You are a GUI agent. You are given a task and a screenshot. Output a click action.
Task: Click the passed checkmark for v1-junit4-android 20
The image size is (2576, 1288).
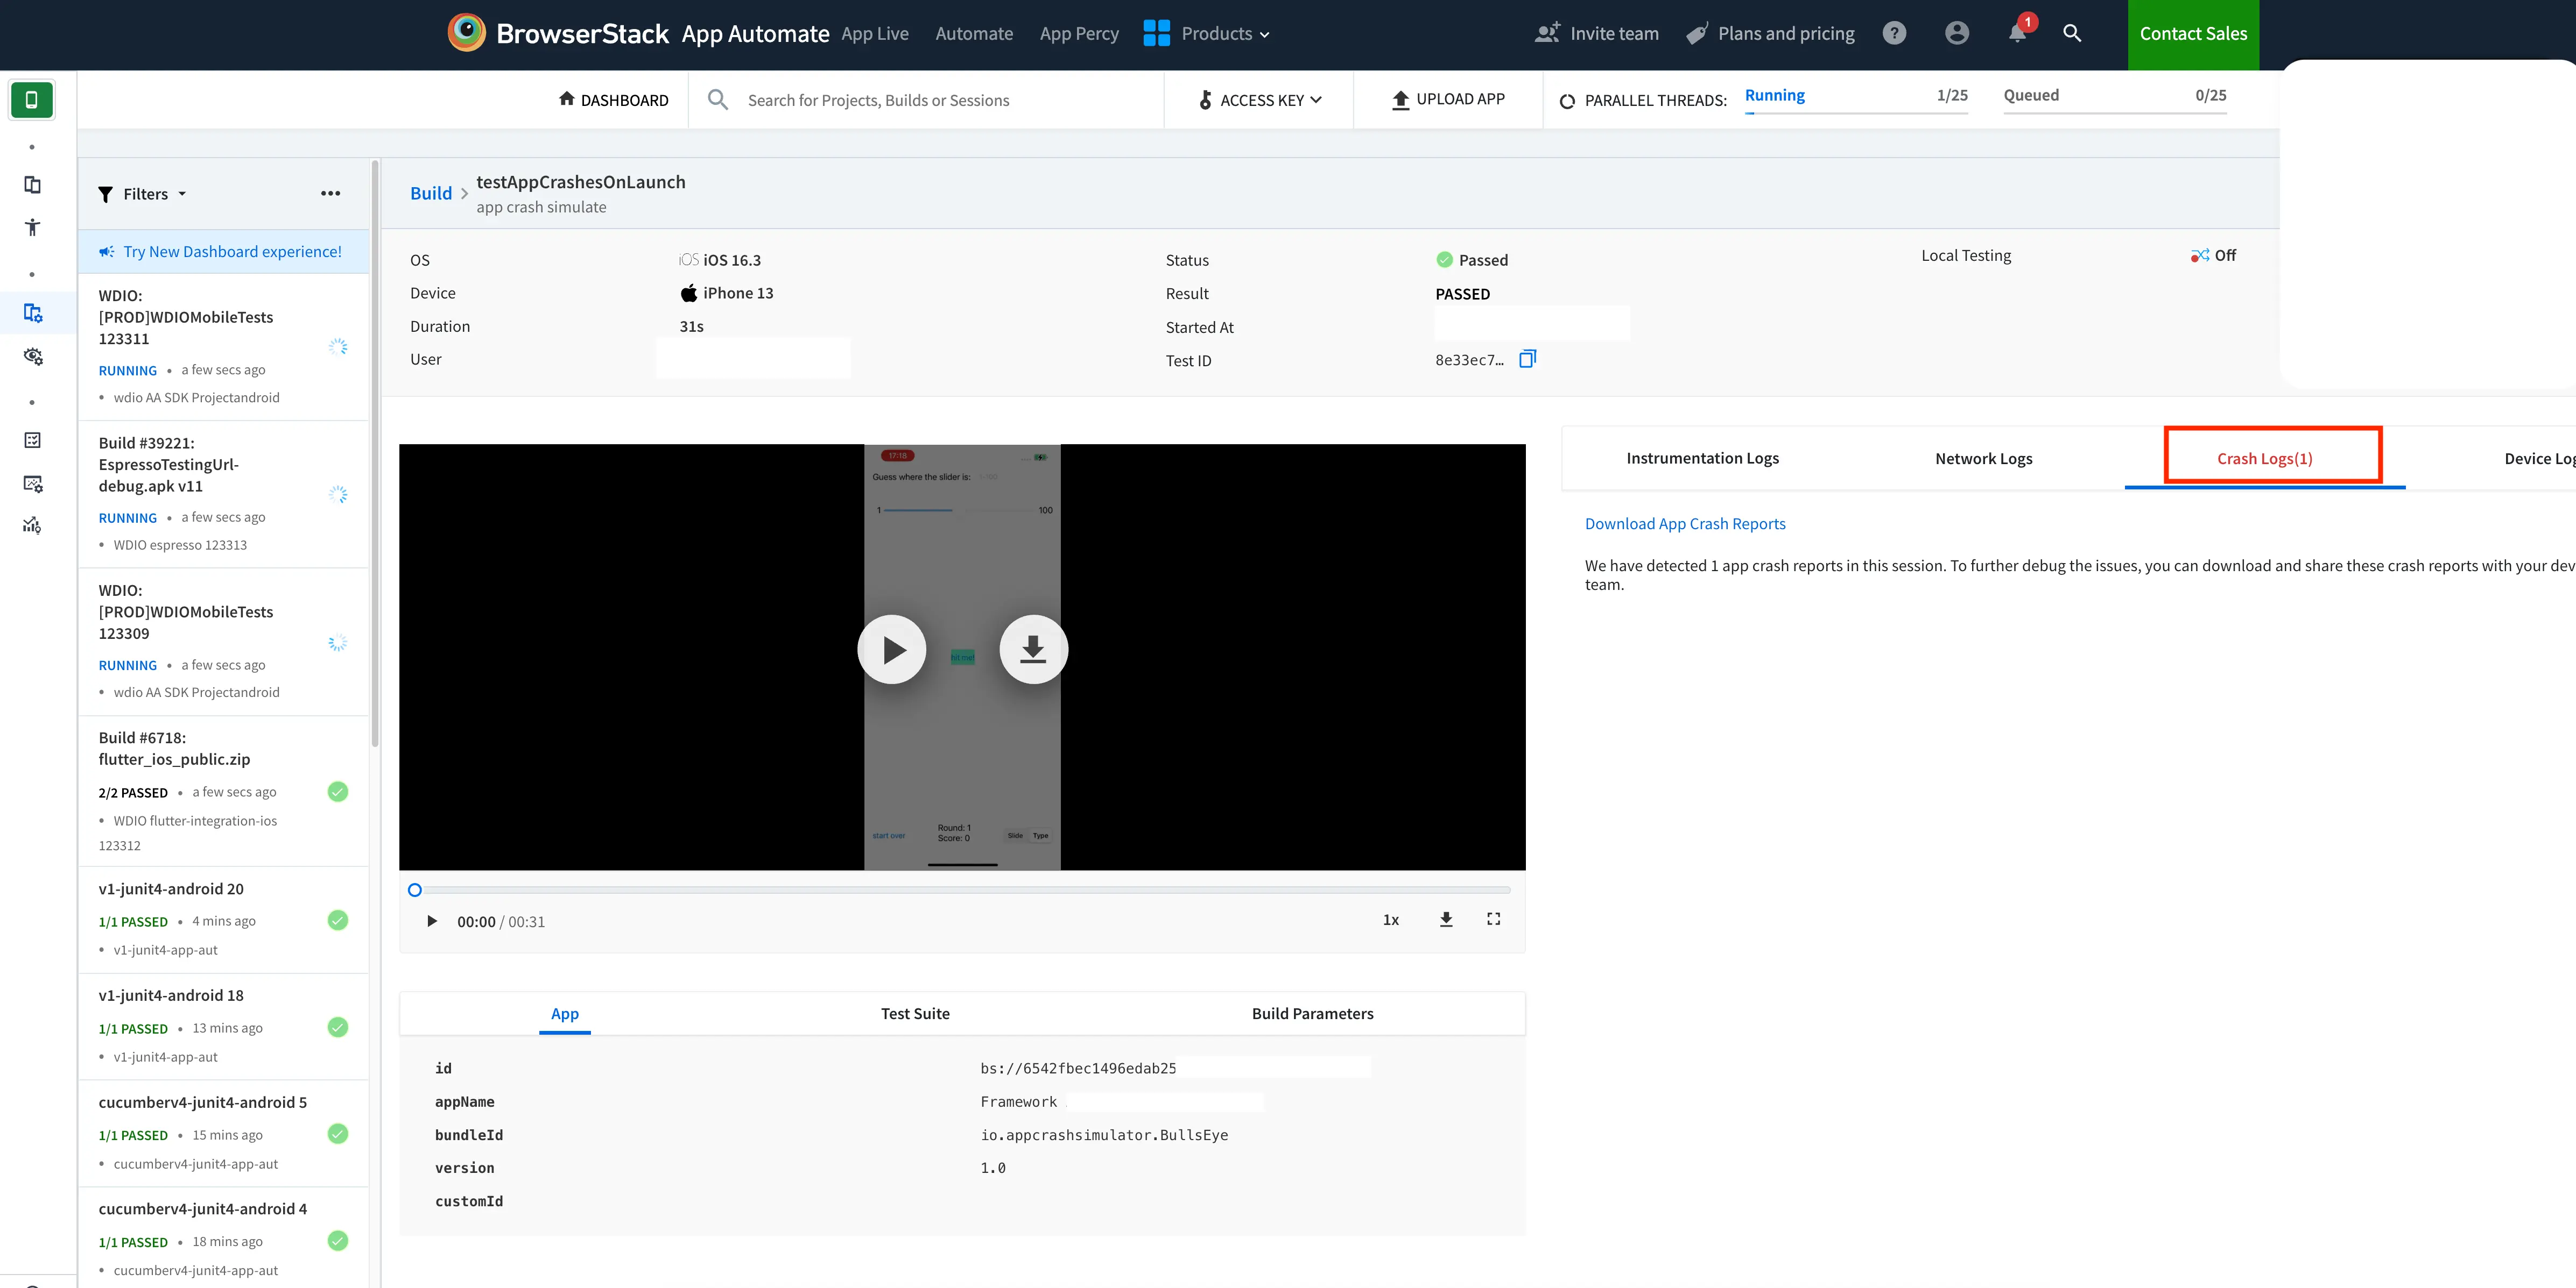click(x=338, y=920)
